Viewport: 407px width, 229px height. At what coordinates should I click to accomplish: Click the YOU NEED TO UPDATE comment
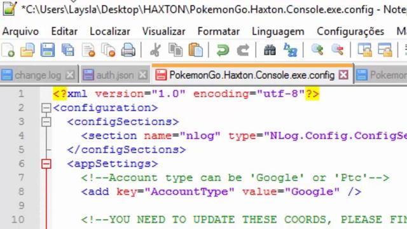coord(244,219)
